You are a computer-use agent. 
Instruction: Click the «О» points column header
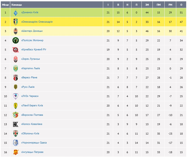click(x=181, y=5)
